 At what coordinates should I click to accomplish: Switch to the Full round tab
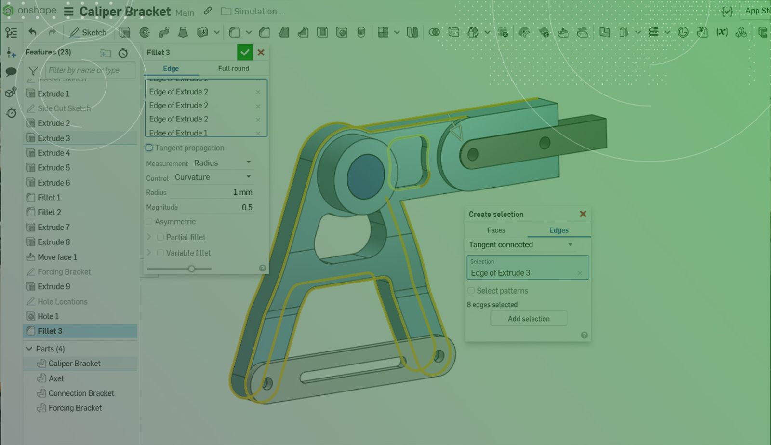pyautogui.click(x=233, y=68)
